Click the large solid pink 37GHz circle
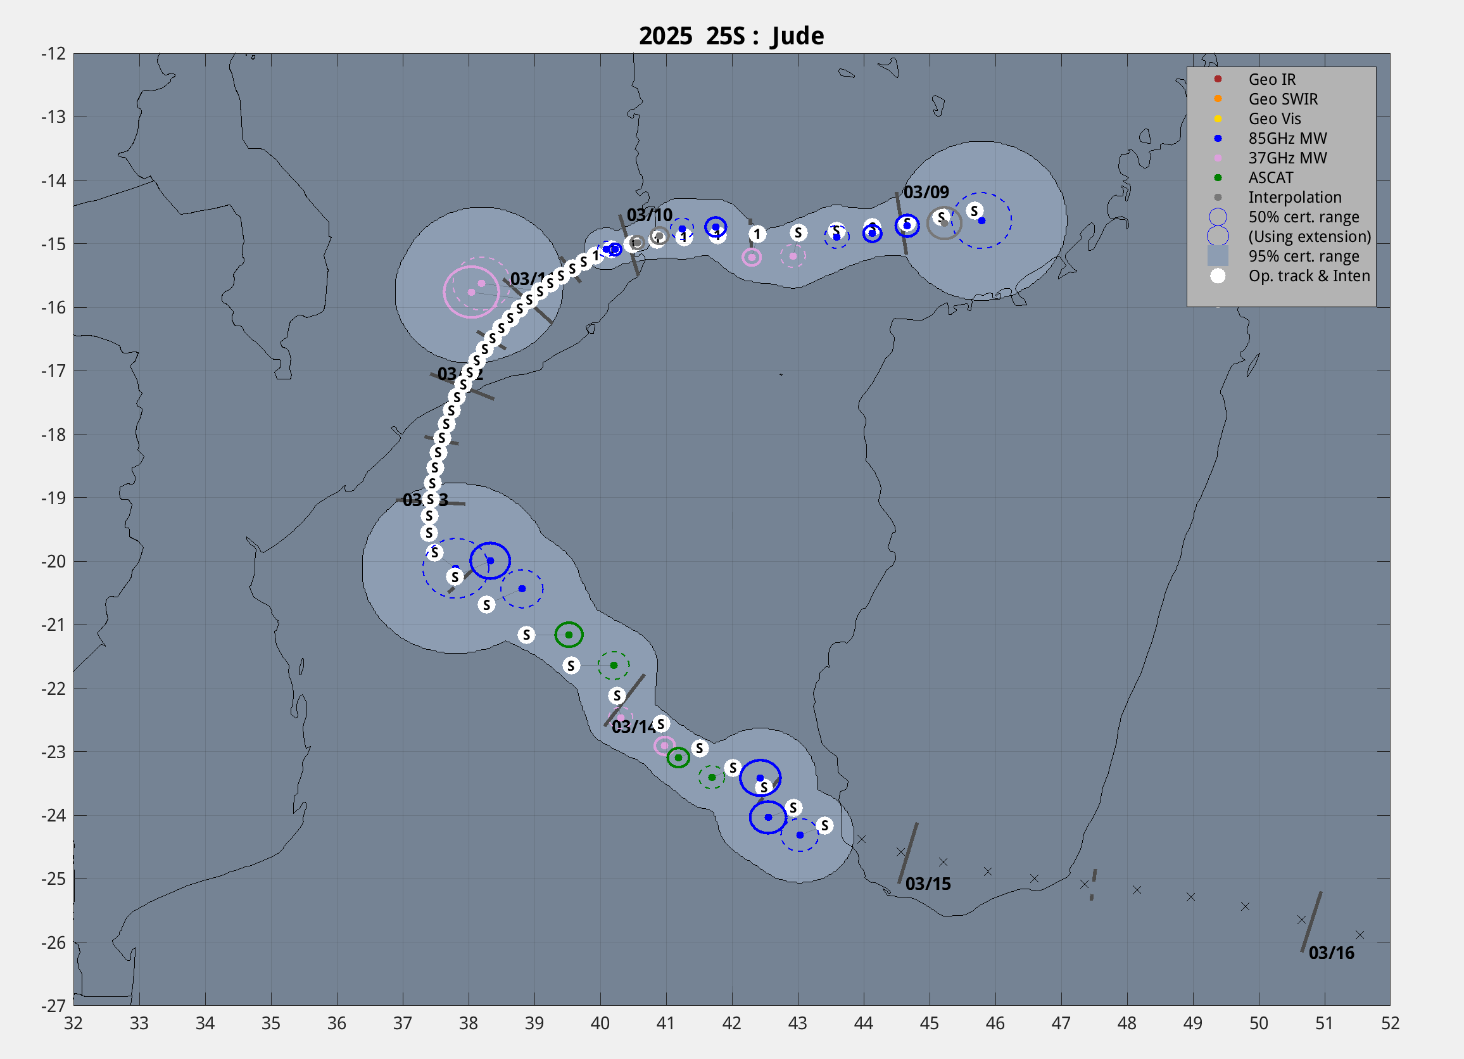 471,292
